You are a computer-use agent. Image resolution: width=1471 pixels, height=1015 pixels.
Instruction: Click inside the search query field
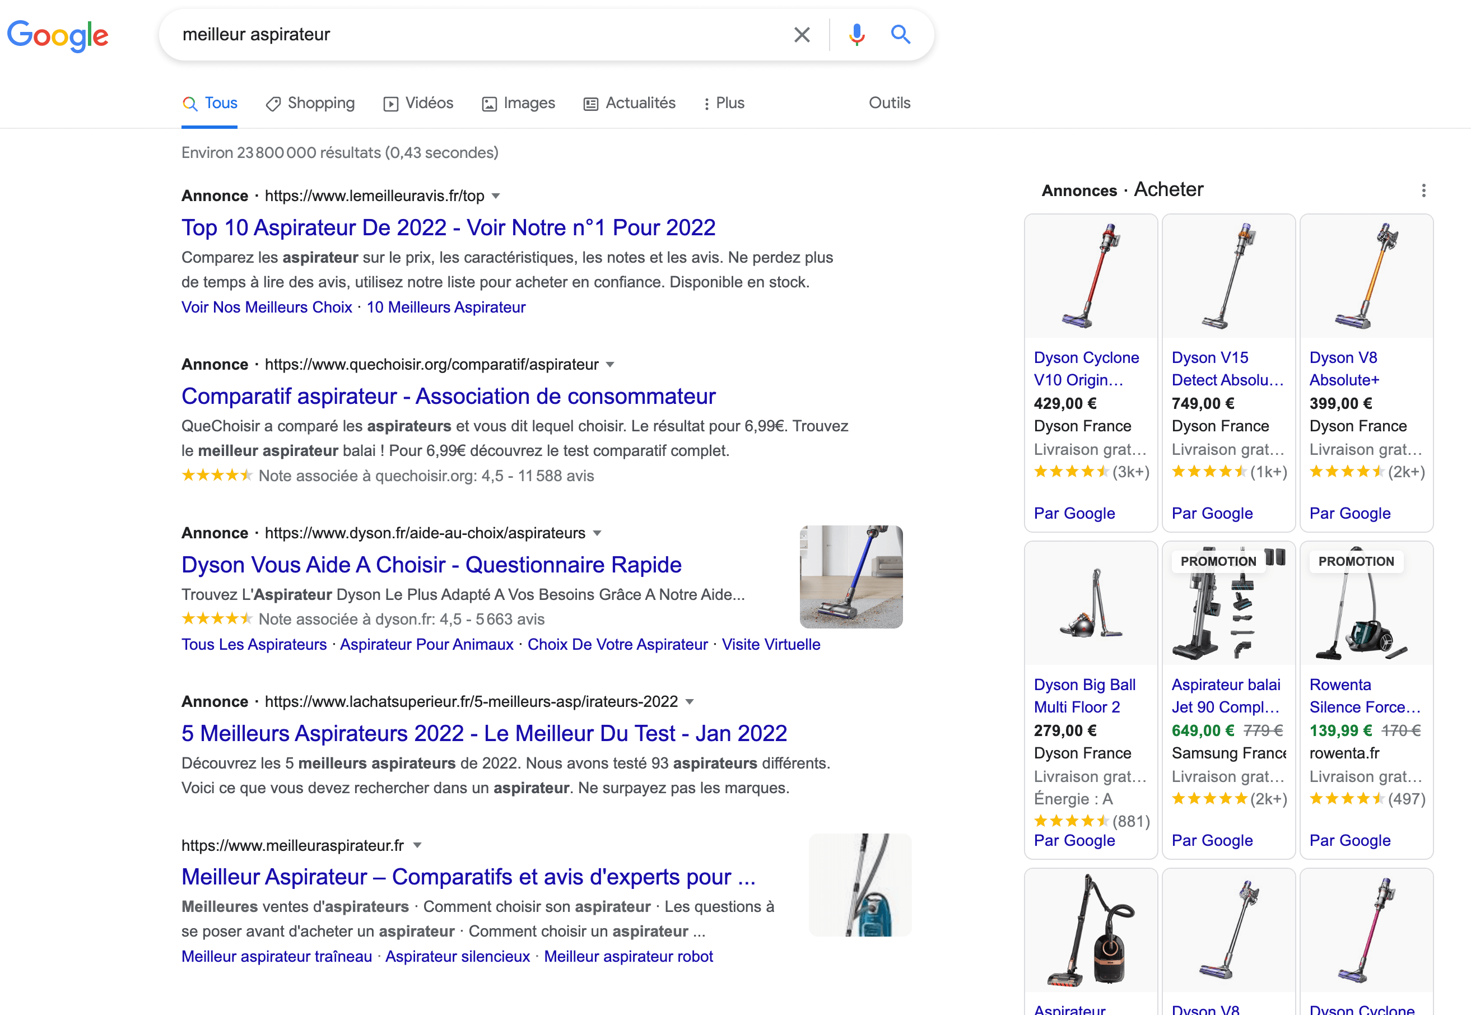pyautogui.click(x=445, y=34)
